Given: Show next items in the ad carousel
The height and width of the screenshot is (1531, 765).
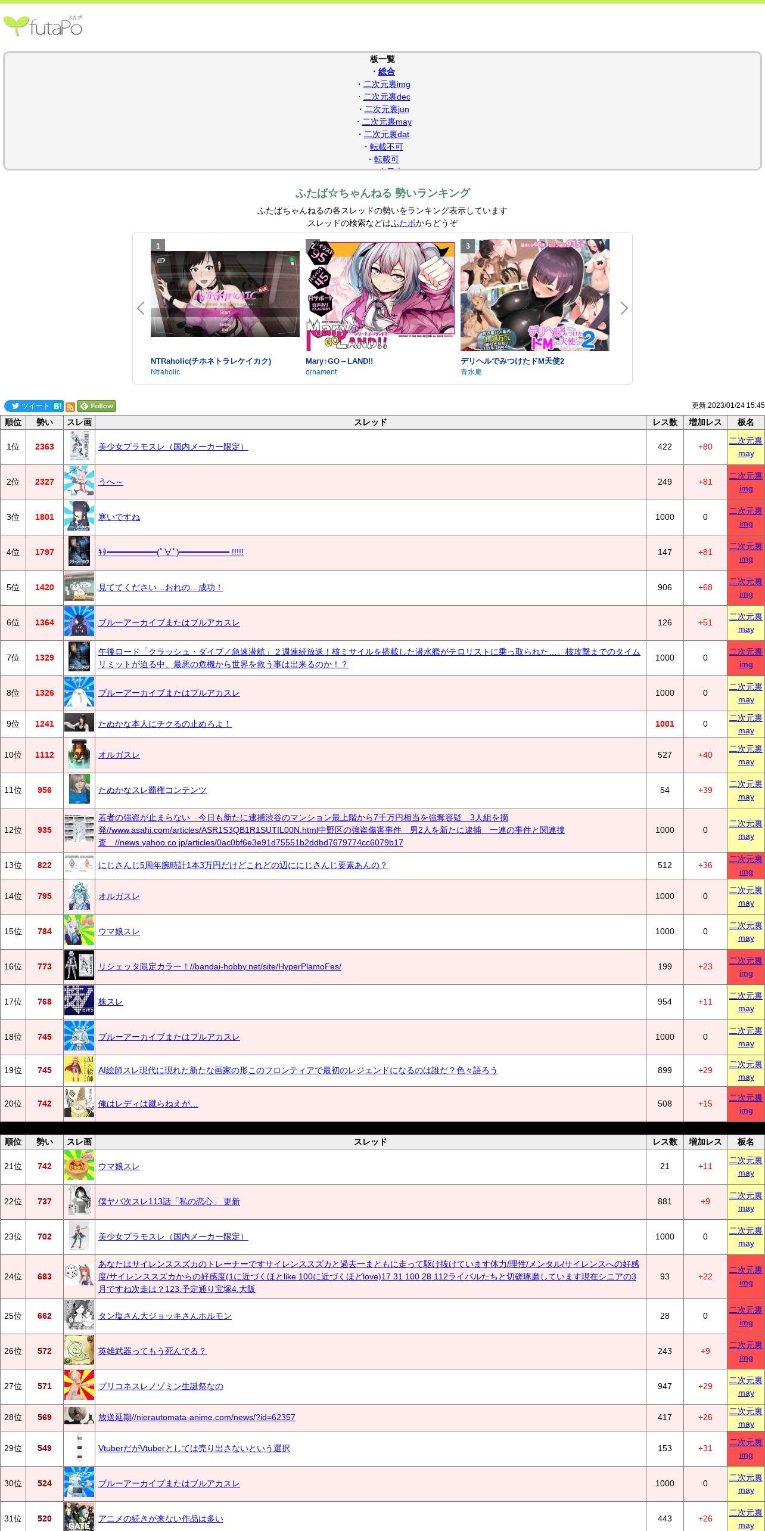Looking at the screenshot, I should 624,308.
